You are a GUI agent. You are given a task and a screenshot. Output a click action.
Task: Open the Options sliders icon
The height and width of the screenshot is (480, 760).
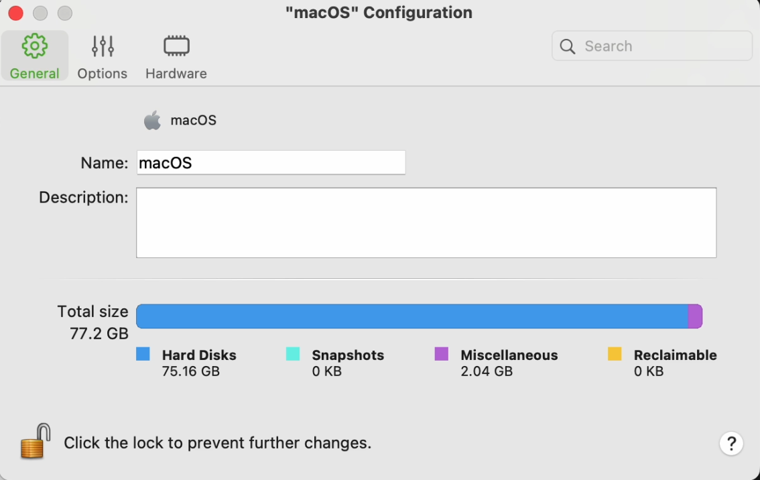click(x=103, y=46)
